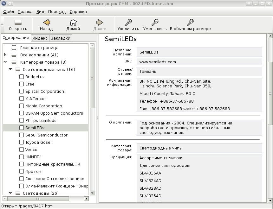Open the Вид menu

coord(40,12)
